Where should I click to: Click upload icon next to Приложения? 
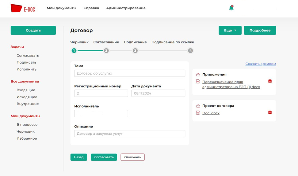(x=198, y=75)
